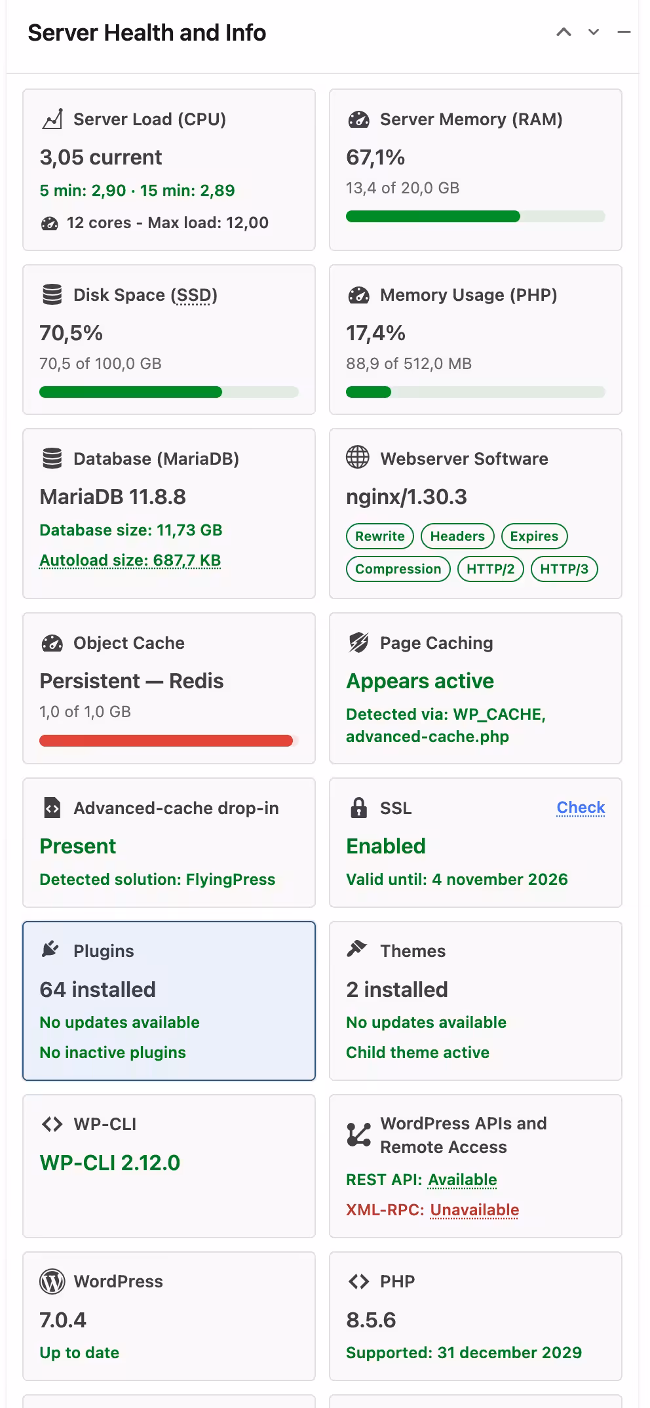Click the WordPress logo icon
Image resolution: width=650 pixels, height=1408 pixels.
[52, 1281]
